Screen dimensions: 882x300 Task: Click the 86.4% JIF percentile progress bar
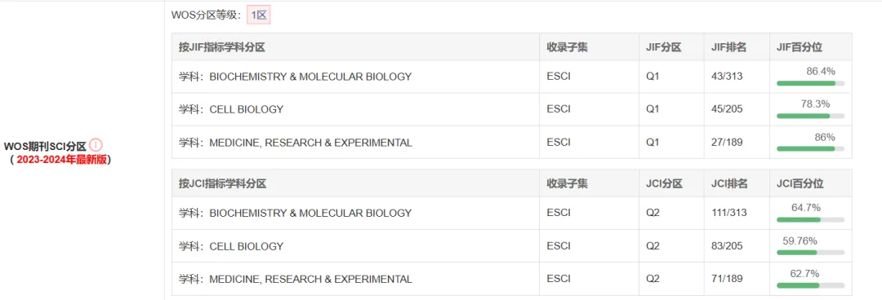811,83
